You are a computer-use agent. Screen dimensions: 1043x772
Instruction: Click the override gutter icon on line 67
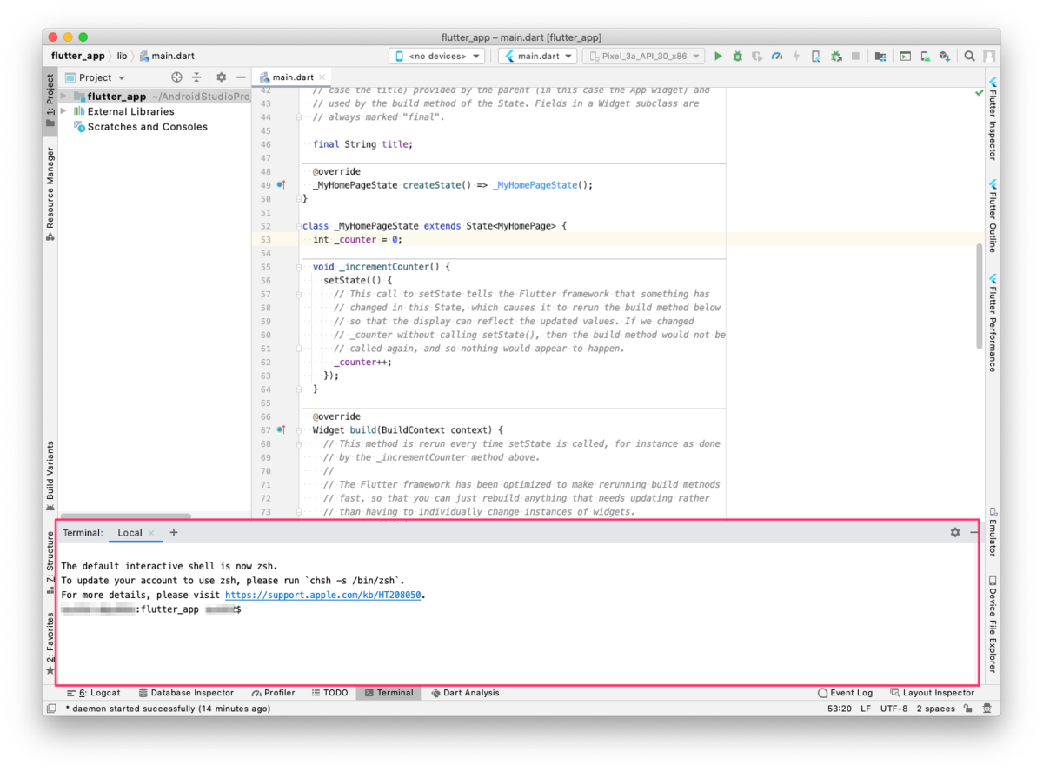click(281, 430)
